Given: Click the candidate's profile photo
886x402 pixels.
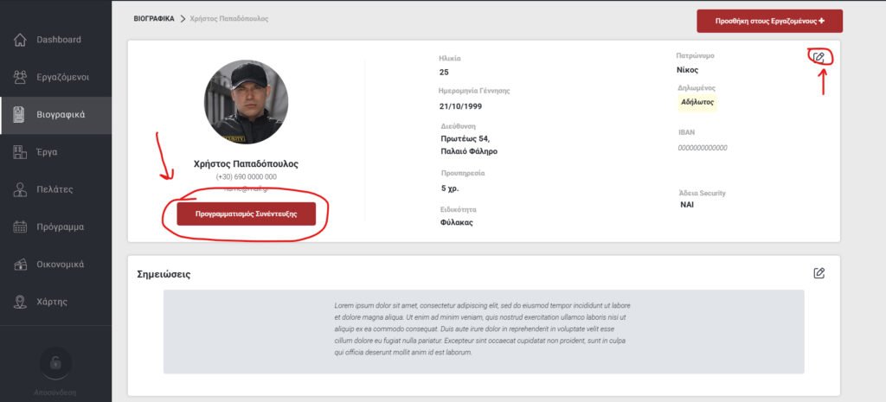Looking at the screenshot, I should pos(246,102).
